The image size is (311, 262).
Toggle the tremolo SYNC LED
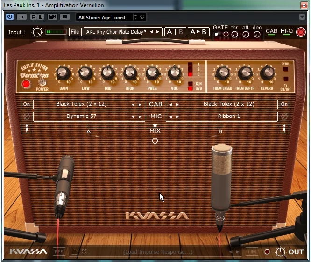[286, 69]
